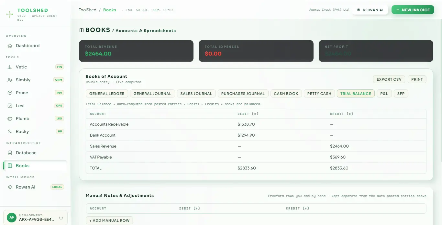
Task: Click the Database cylinder icon
Action: (x=10, y=153)
